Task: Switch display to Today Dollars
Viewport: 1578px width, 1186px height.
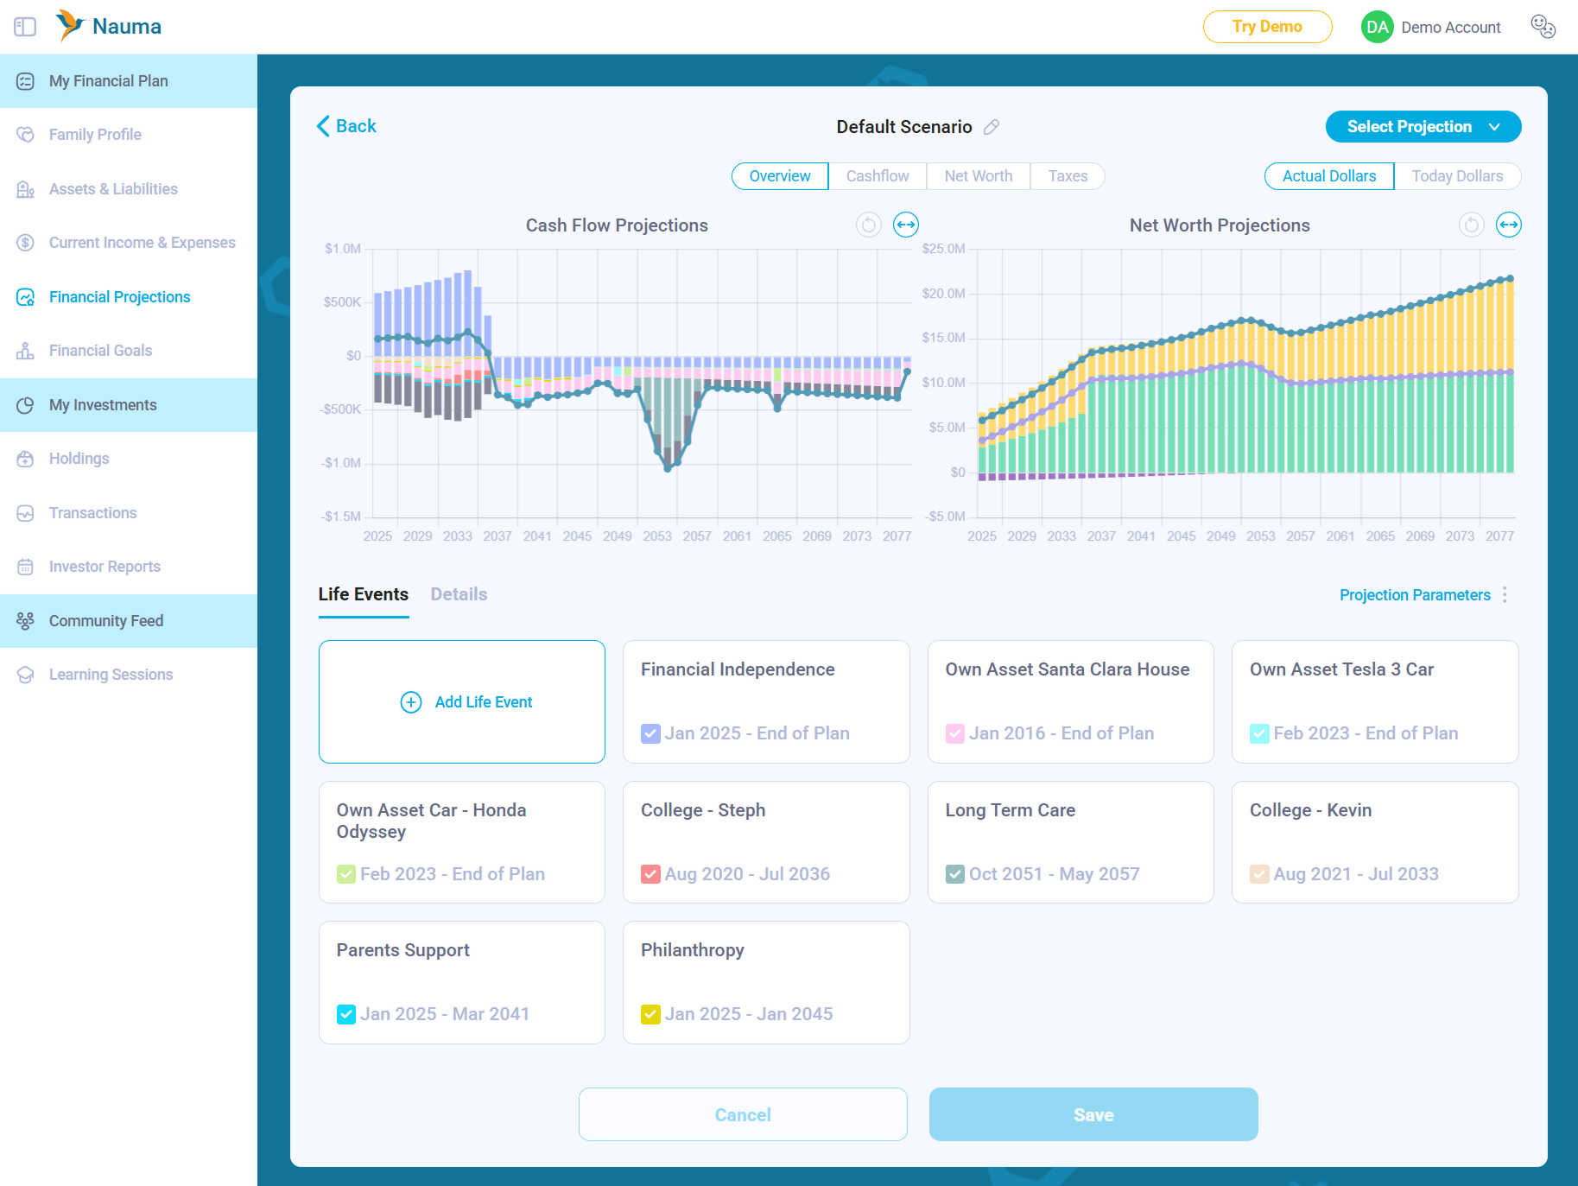Action: [1456, 176]
